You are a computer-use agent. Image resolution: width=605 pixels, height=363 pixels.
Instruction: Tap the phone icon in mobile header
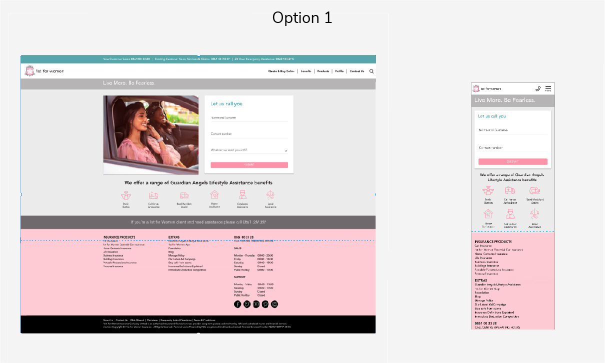pyautogui.click(x=538, y=88)
